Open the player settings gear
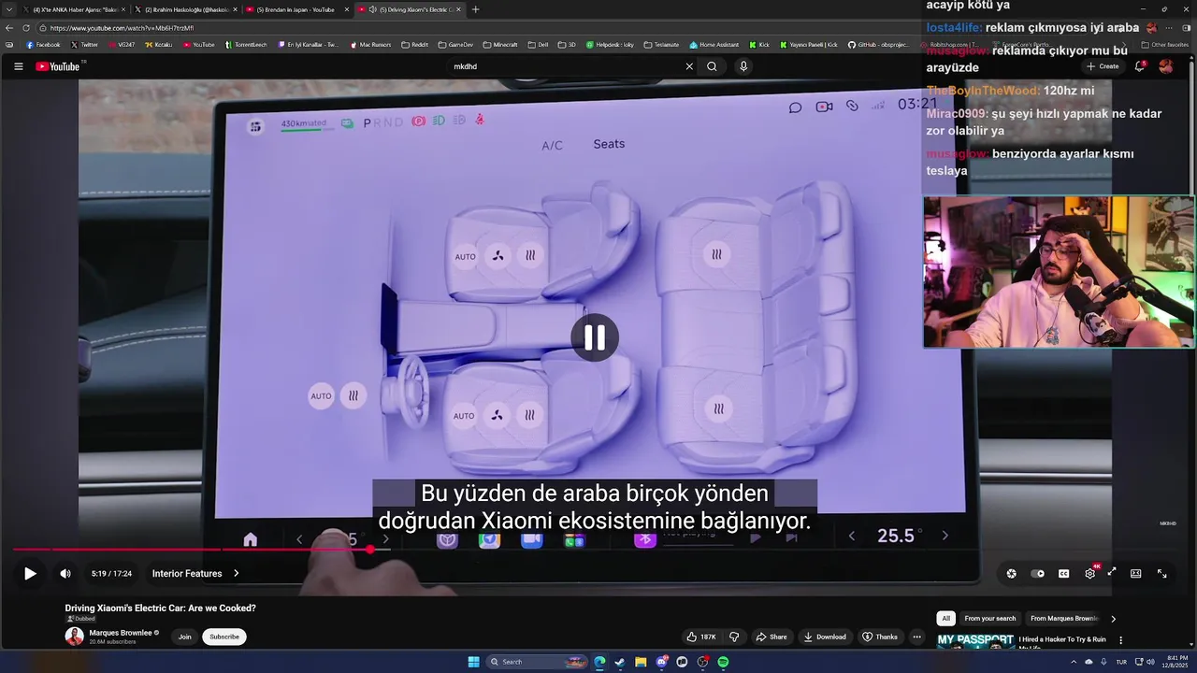 click(x=1089, y=574)
